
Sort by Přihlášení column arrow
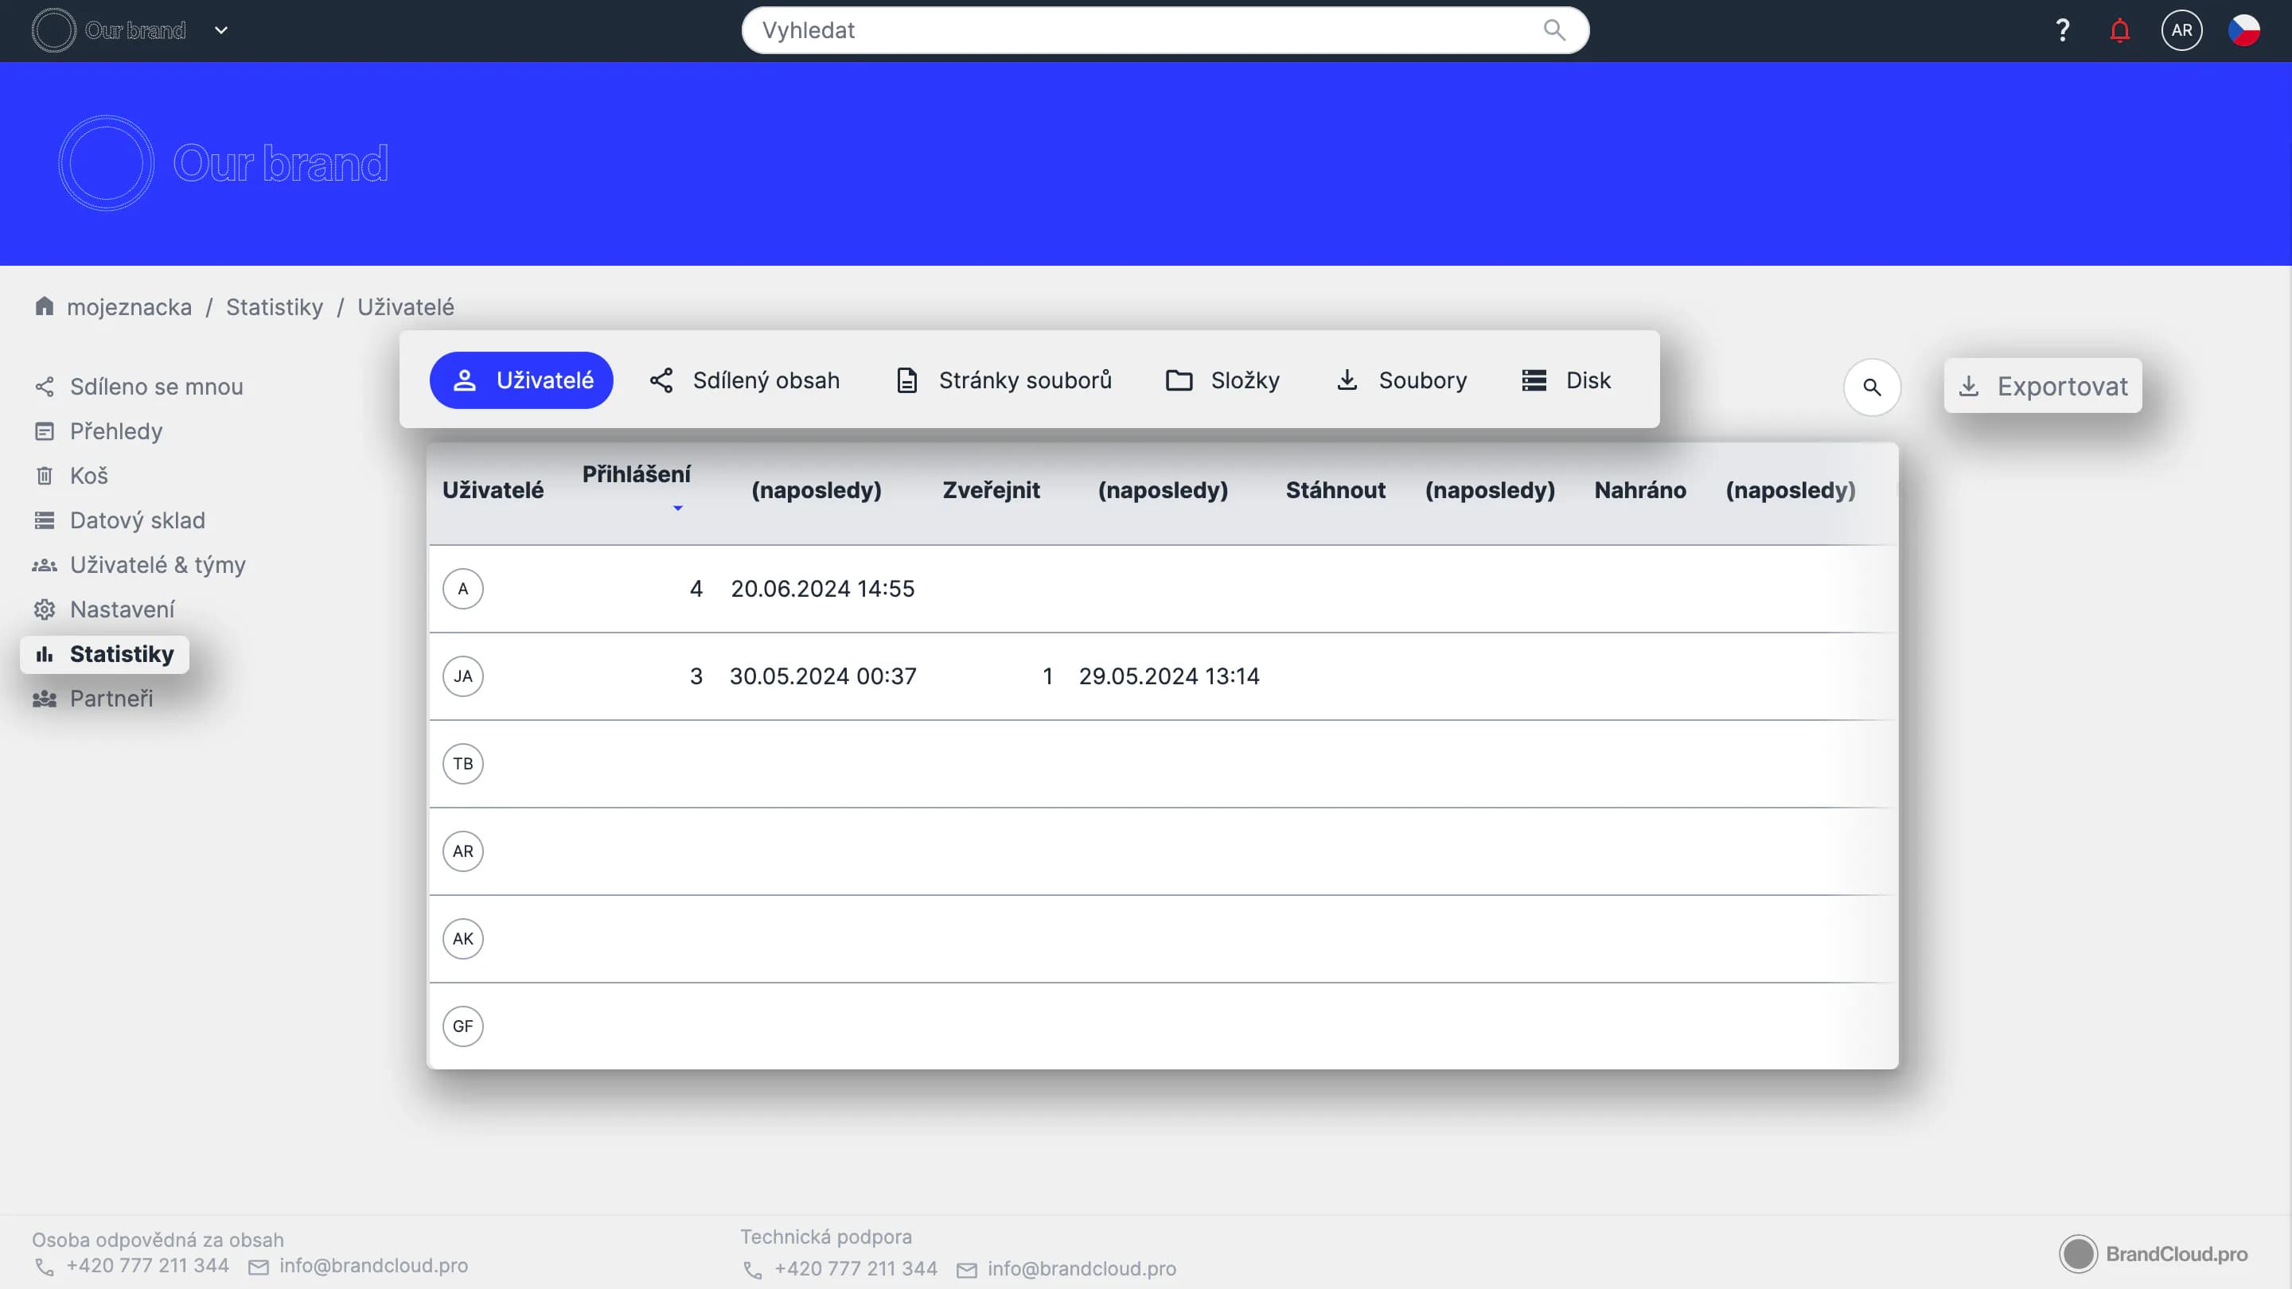677,508
